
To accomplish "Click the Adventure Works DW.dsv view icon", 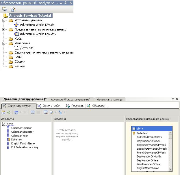I will pos(16,34).
